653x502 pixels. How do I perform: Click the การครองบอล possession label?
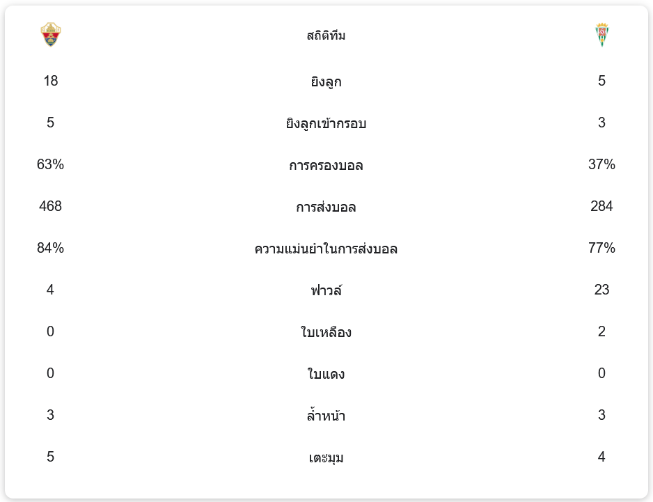pos(326,165)
